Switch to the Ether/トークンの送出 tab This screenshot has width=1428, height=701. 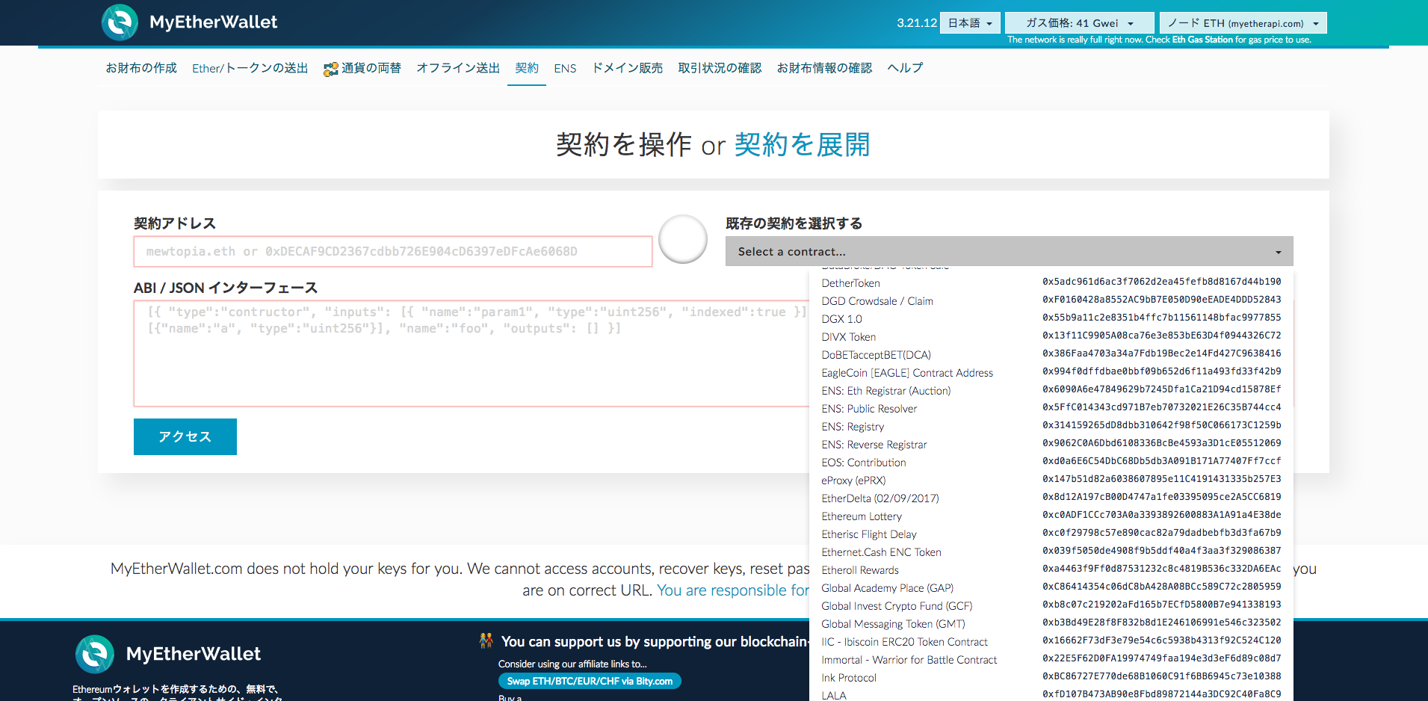250,68
